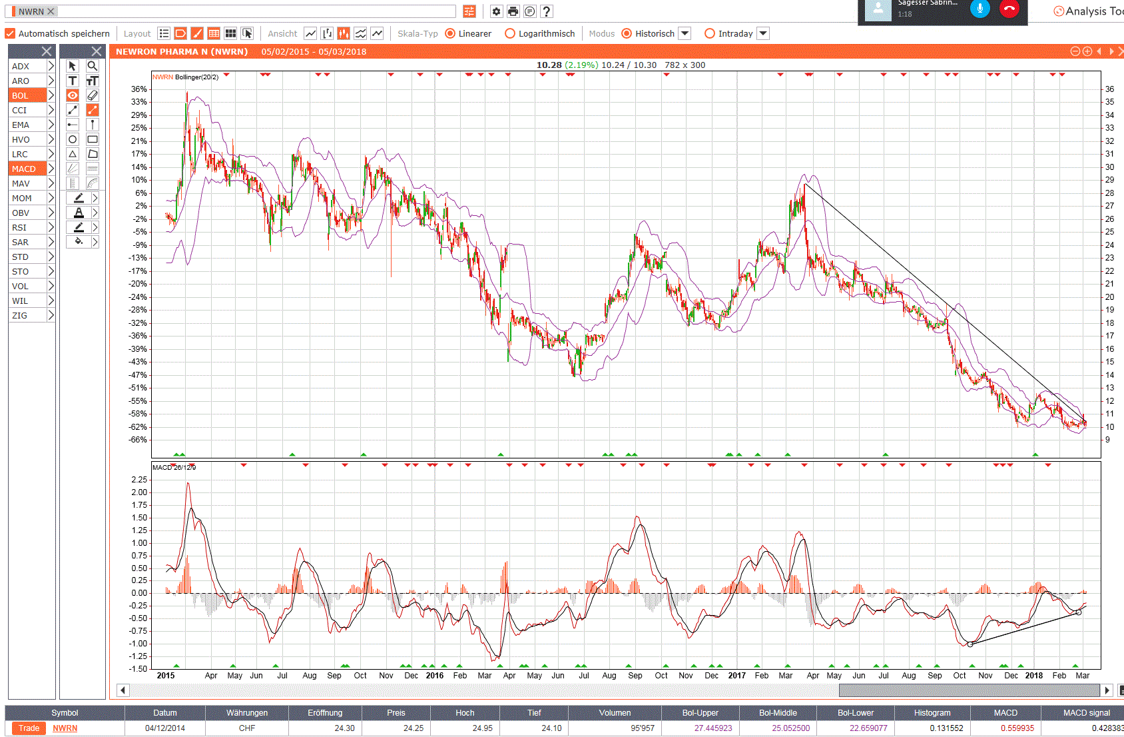Select the OBV indicator entry

28,213
